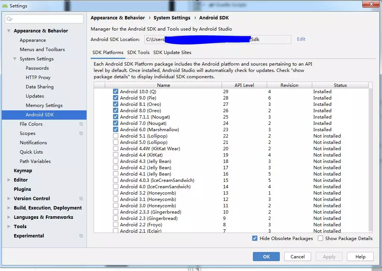Click the Edit link for SDK location
The width and height of the screenshot is (382, 271).
pyautogui.click(x=301, y=39)
